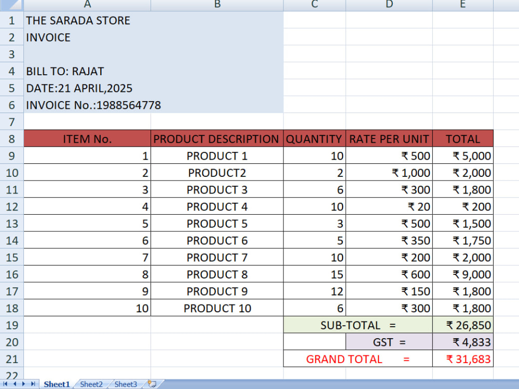
Task: Click the RATE PER UNIT header cell
Action: click(x=389, y=138)
